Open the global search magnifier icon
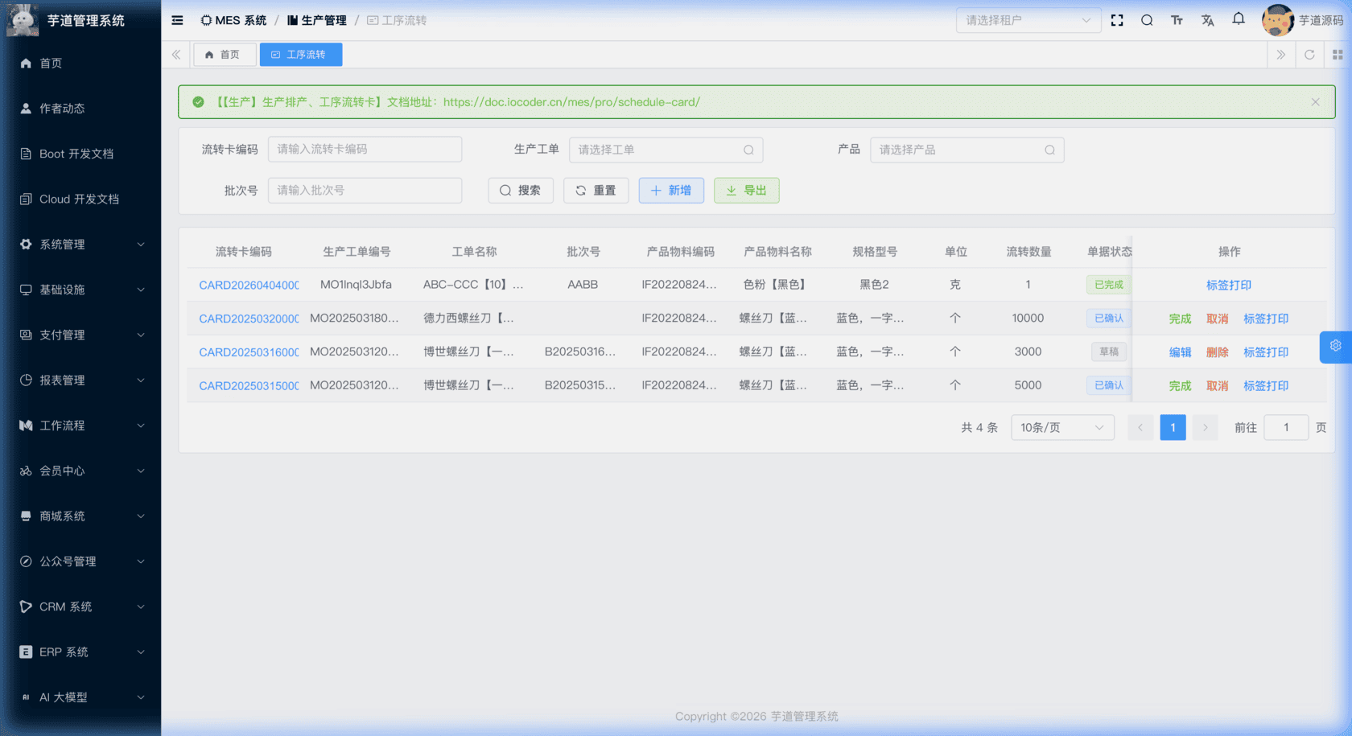 tap(1147, 20)
